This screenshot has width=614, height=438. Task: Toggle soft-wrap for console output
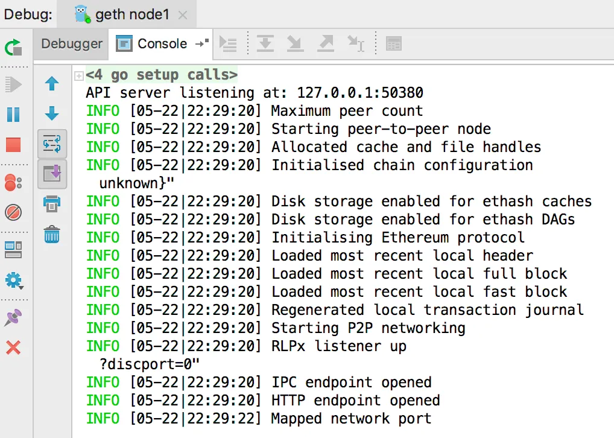52,144
